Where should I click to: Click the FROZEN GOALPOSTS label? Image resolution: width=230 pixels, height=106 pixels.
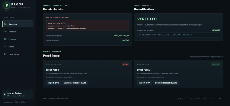(x=143, y=5)
